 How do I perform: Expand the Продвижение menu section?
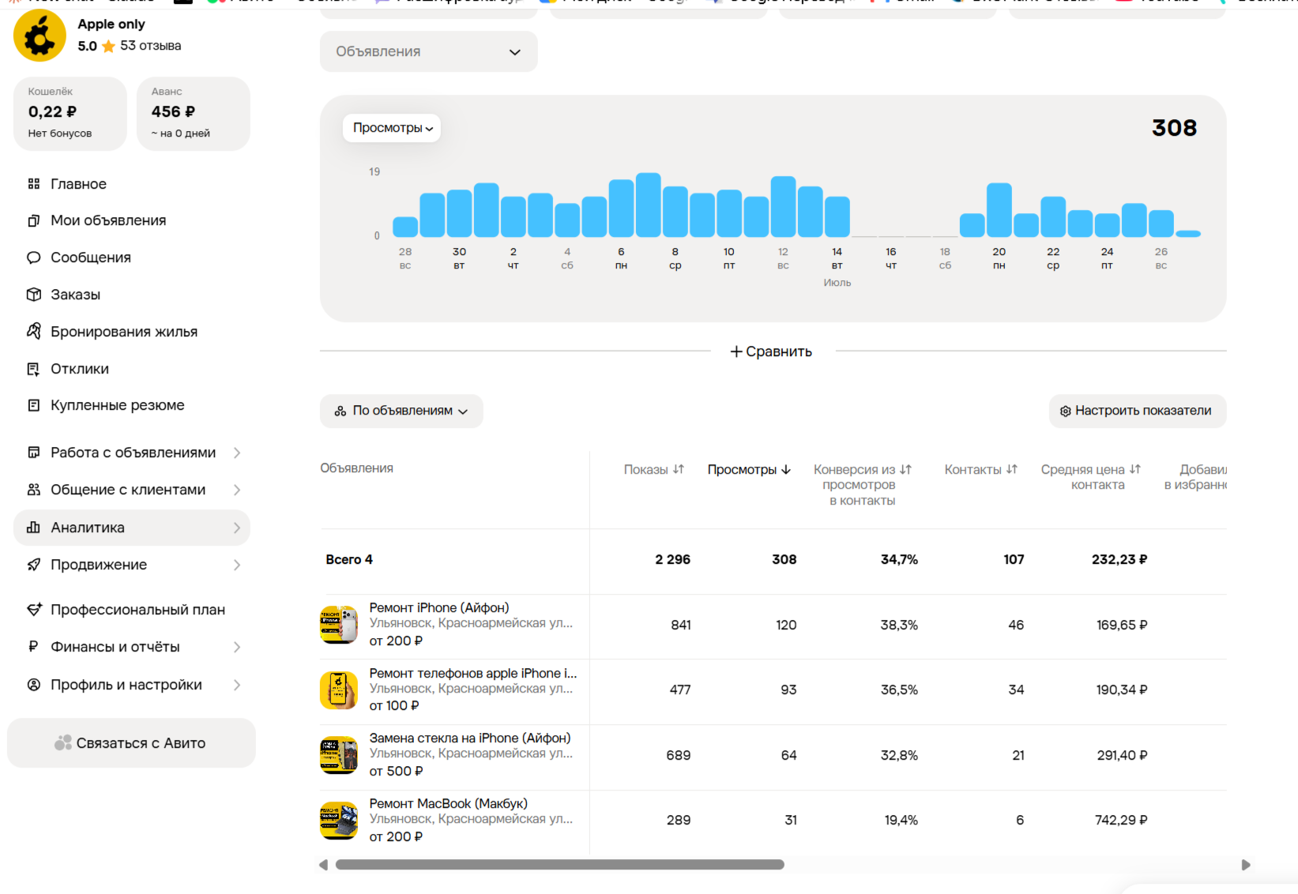132,565
